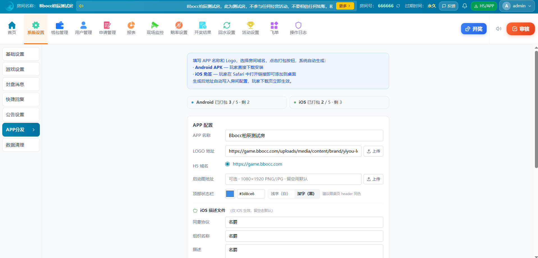Click 上传 beside LOGO 地址

[x=373, y=151]
